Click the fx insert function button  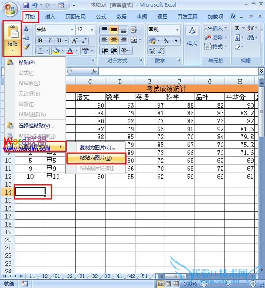point(94,71)
